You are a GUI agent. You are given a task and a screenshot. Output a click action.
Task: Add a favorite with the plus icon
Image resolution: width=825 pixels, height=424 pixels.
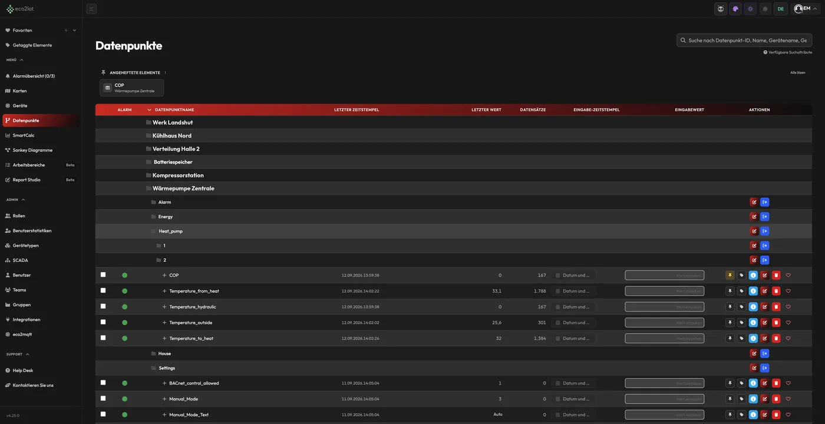point(66,30)
